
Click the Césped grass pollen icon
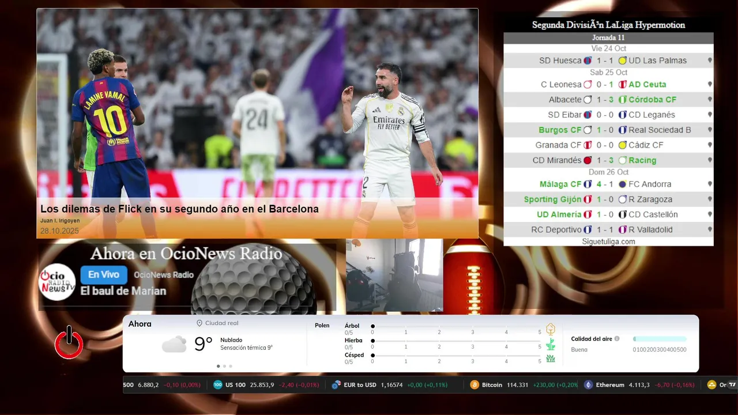coord(551,359)
